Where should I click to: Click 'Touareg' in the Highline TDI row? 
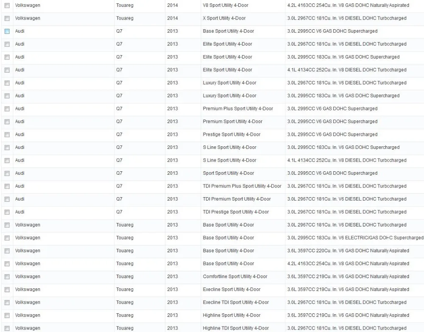tap(125, 328)
